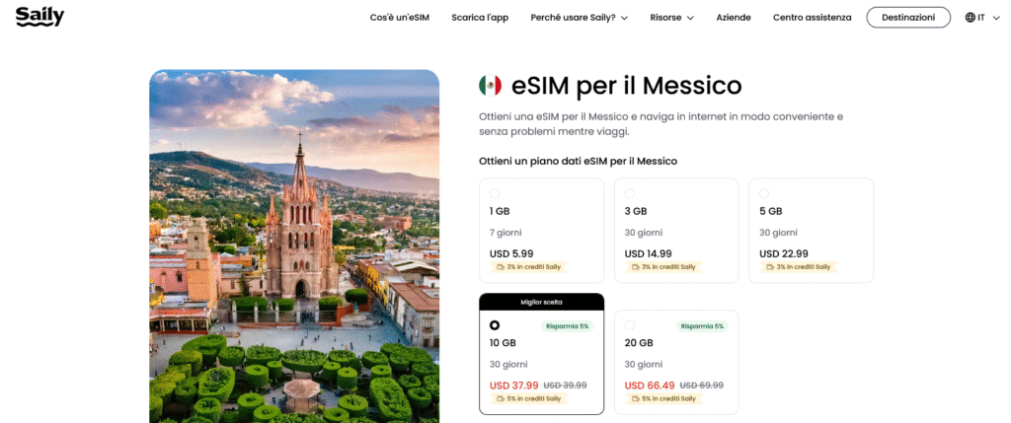Click credits icon on 10 GB plan

pos(501,398)
